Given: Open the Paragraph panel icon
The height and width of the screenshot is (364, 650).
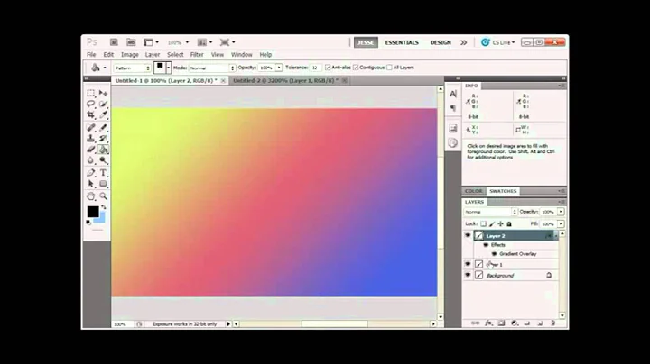Looking at the screenshot, I should (x=453, y=108).
